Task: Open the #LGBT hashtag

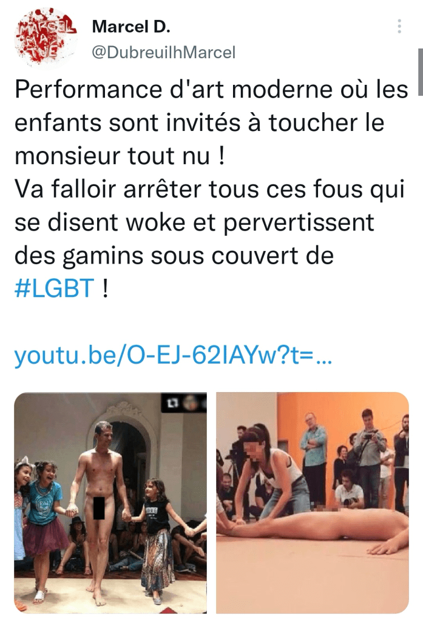Action: pyautogui.click(x=54, y=288)
